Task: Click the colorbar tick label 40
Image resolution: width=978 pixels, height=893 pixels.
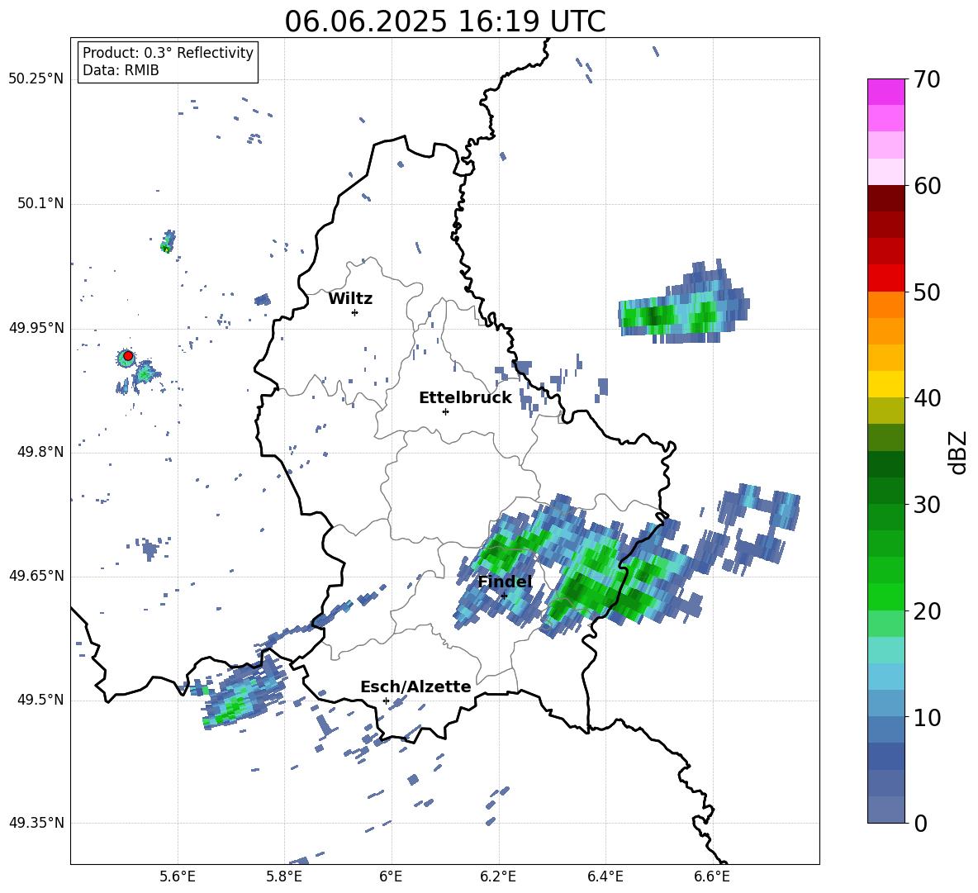Action: [x=926, y=398]
